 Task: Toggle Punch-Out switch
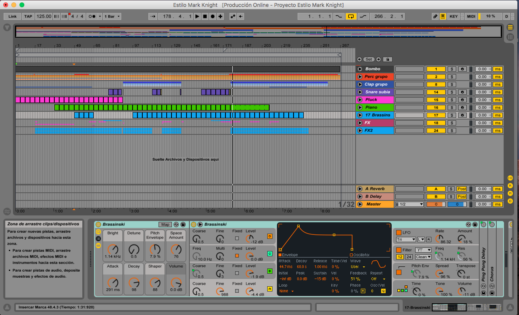point(363,16)
